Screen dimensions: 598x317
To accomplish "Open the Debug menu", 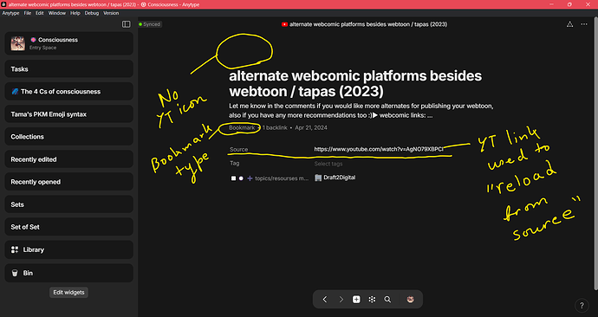I will (x=92, y=13).
